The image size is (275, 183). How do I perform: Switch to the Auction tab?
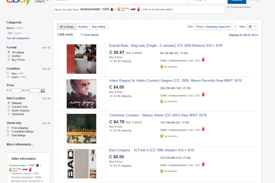[83, 27]
